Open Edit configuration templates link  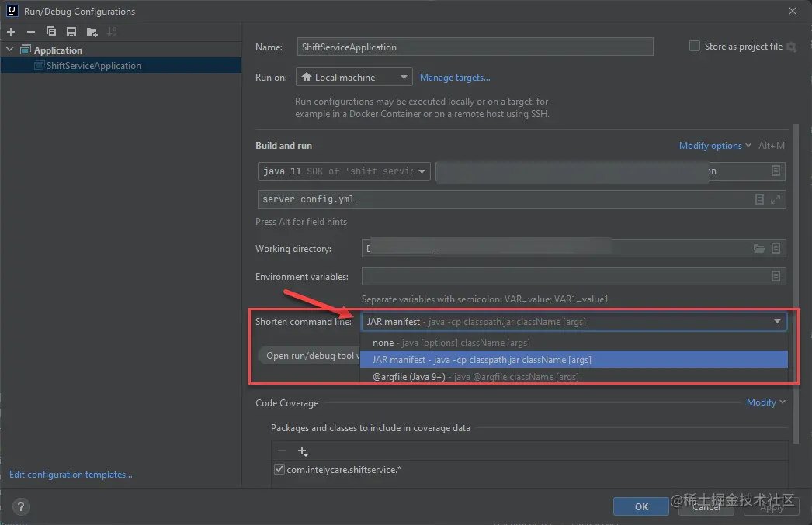(71, 475)
